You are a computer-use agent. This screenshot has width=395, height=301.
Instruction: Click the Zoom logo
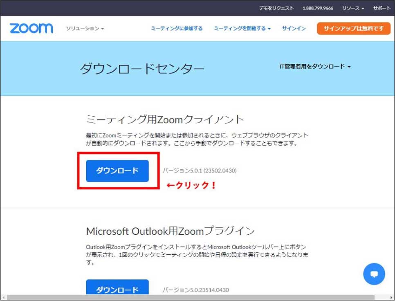pyautogui.click(x=31, y=28)
